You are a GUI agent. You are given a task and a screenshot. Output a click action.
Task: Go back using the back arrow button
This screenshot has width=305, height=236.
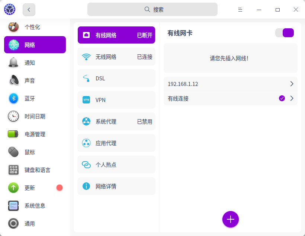coord(29,10)
